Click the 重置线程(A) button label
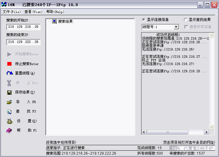The width and height of the screenshot is (219, 157). click(25, 73)
